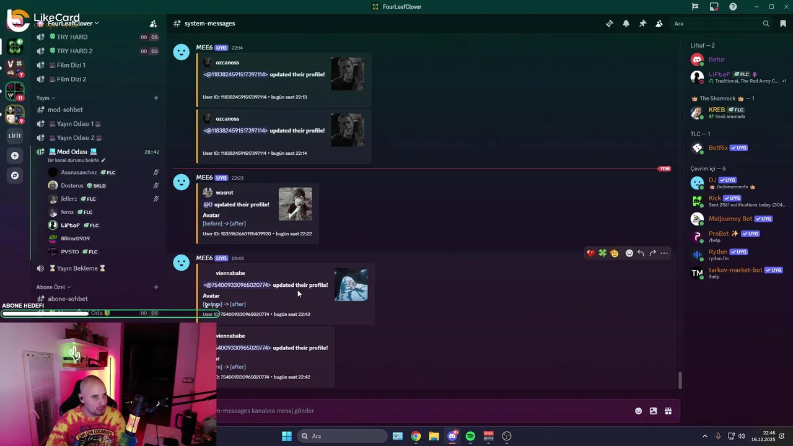793x446 pixels.
Task: Collapse the Abone Özel category
Action: (x=53, y=287)
